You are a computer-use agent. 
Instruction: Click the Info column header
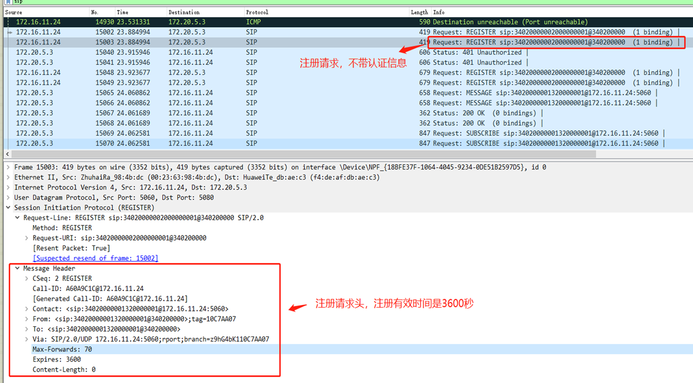pyautogui.click(x=438, y=12)
